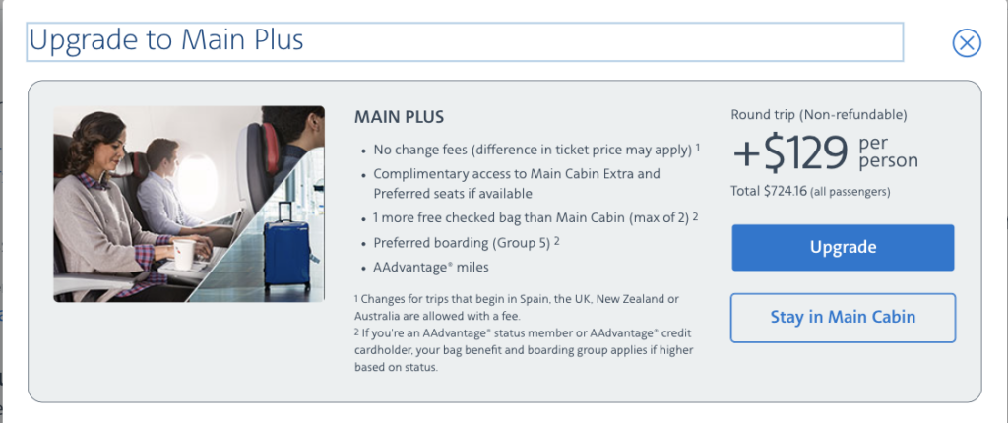Click footnote 1 about Spain and UK changes

[516, 308]
